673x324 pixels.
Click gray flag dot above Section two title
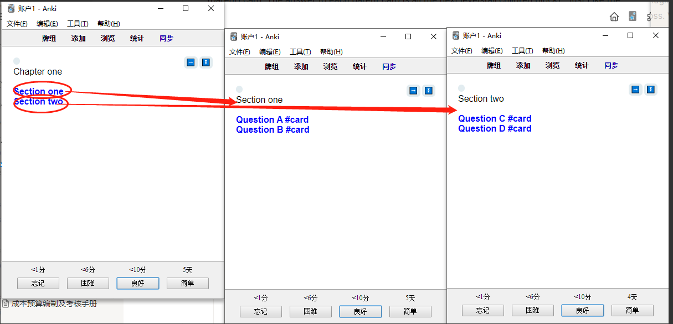(461, 88)
